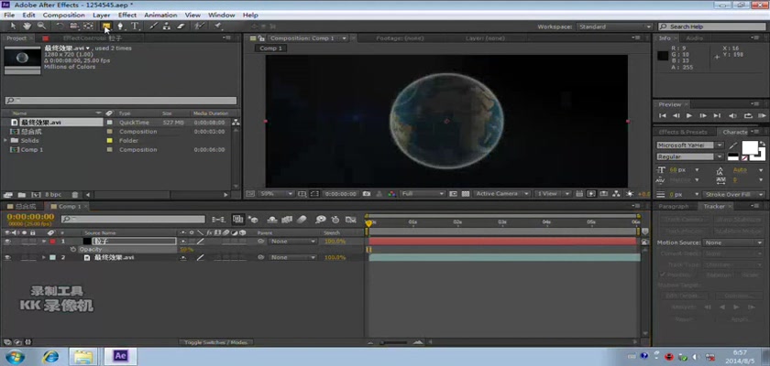Open the composition mini-flowchart in timeline
Screen dimensions: 770x366
click(x=218, y=220)
